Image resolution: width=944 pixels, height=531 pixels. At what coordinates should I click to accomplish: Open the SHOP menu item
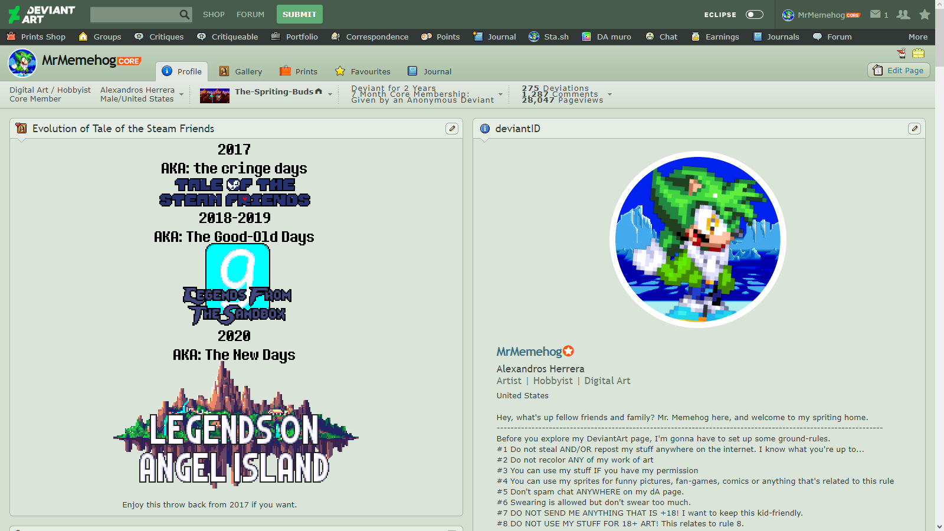[214, 14]
